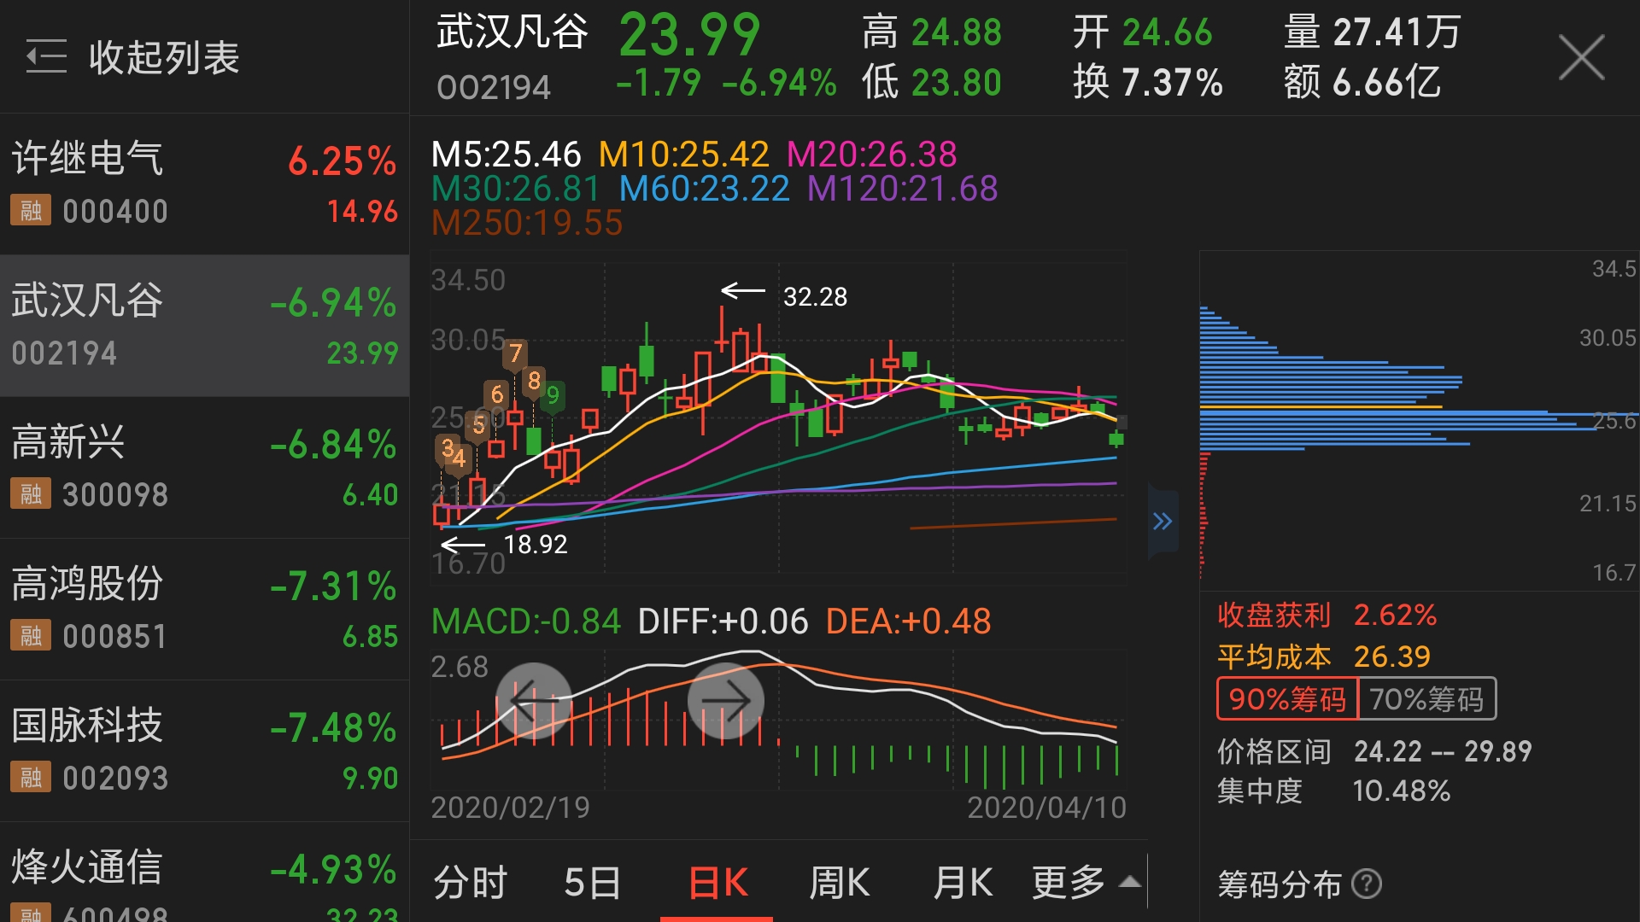Tap the M20:26.38 moving average label

coord(871,155)
